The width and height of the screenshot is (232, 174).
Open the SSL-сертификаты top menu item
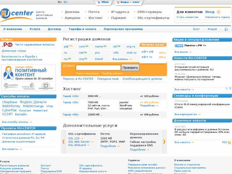pos(153,18)
